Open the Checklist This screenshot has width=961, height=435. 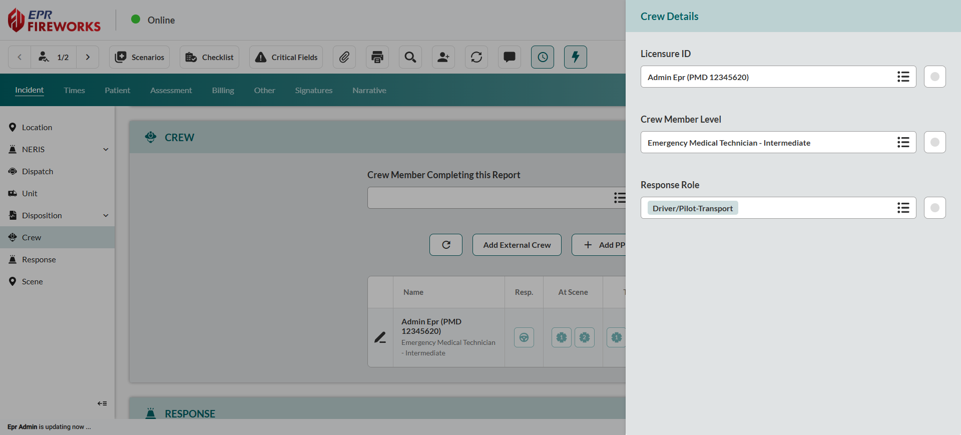(209, 57)
